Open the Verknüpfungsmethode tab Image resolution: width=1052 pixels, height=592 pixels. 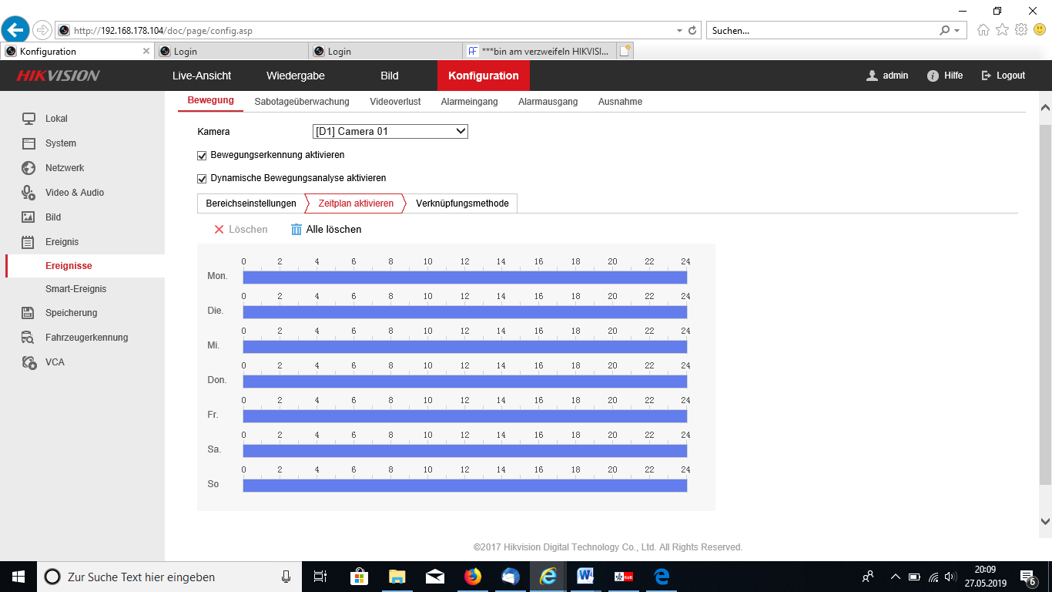coord(462,203)
